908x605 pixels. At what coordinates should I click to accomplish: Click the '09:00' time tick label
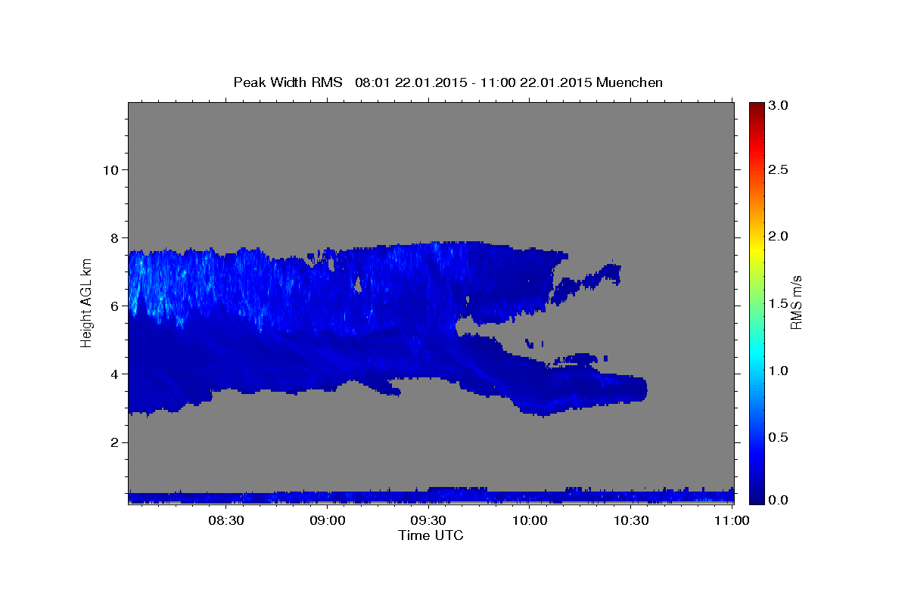click(328, 520)
